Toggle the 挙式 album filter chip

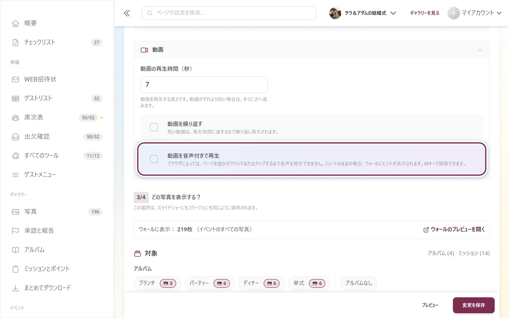pos(309,283)
